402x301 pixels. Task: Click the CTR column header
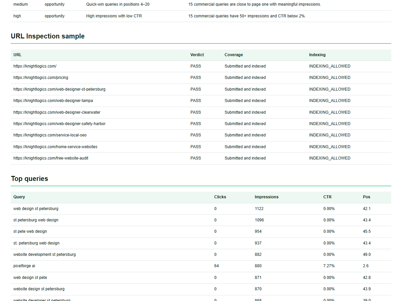coord(327,197)
